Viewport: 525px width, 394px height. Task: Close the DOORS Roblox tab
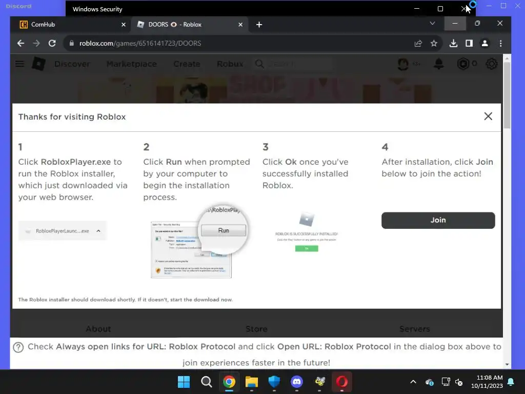coord(240,25)
